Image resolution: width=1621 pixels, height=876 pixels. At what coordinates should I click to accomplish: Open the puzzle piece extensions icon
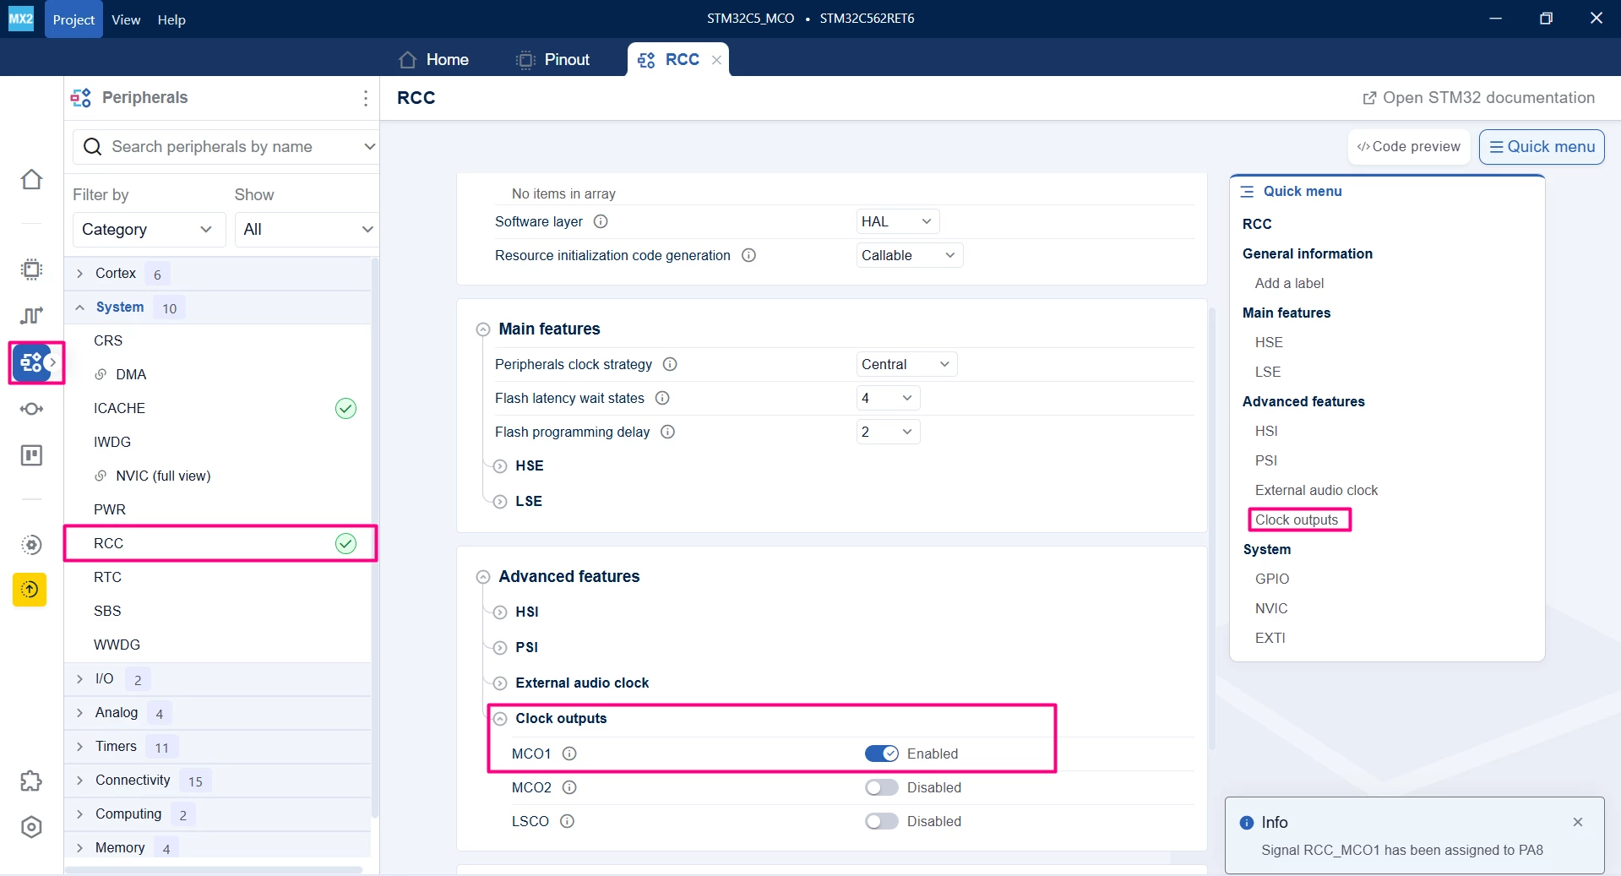[x=31, y=781]
